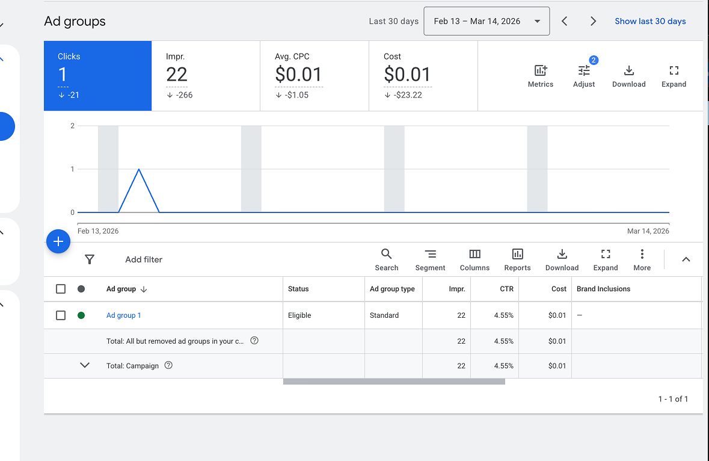Screen dimensions: 709x461
Task: Open Ad group 1
Action: (123, 315)
